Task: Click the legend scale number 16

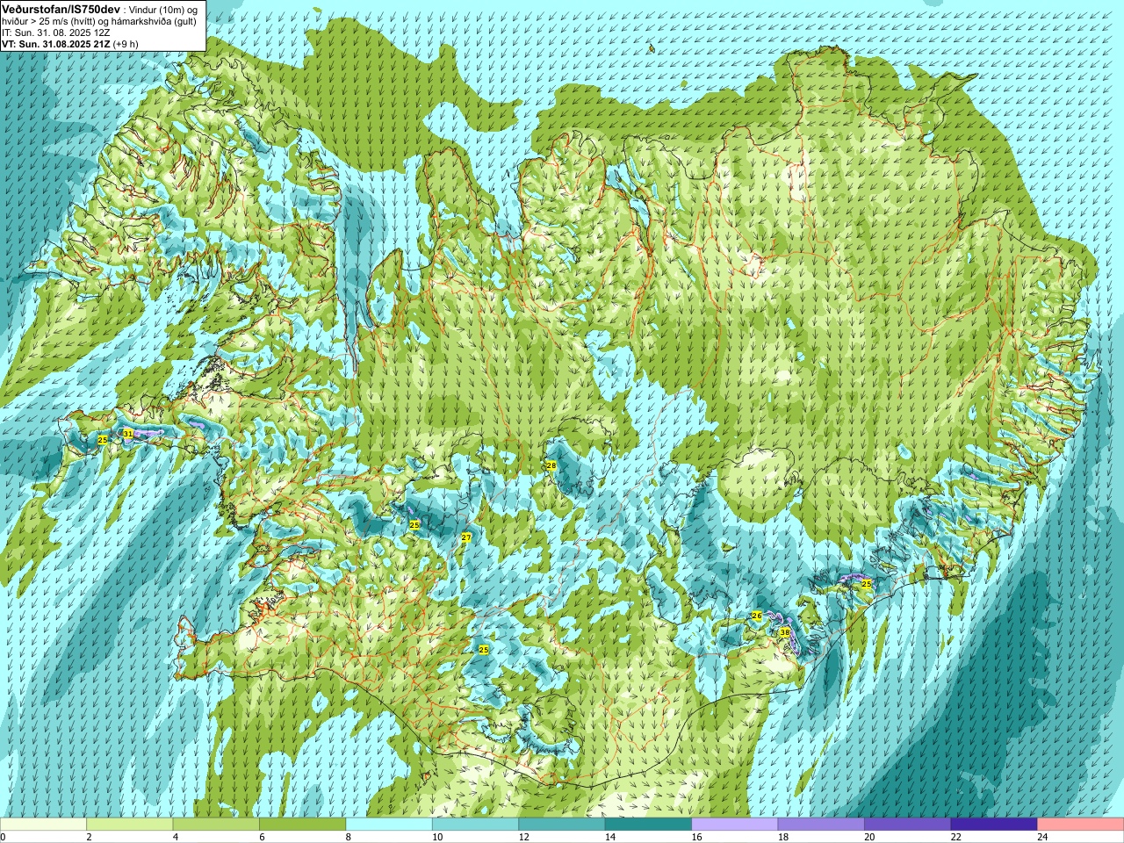Action: [x=696, y=838]
